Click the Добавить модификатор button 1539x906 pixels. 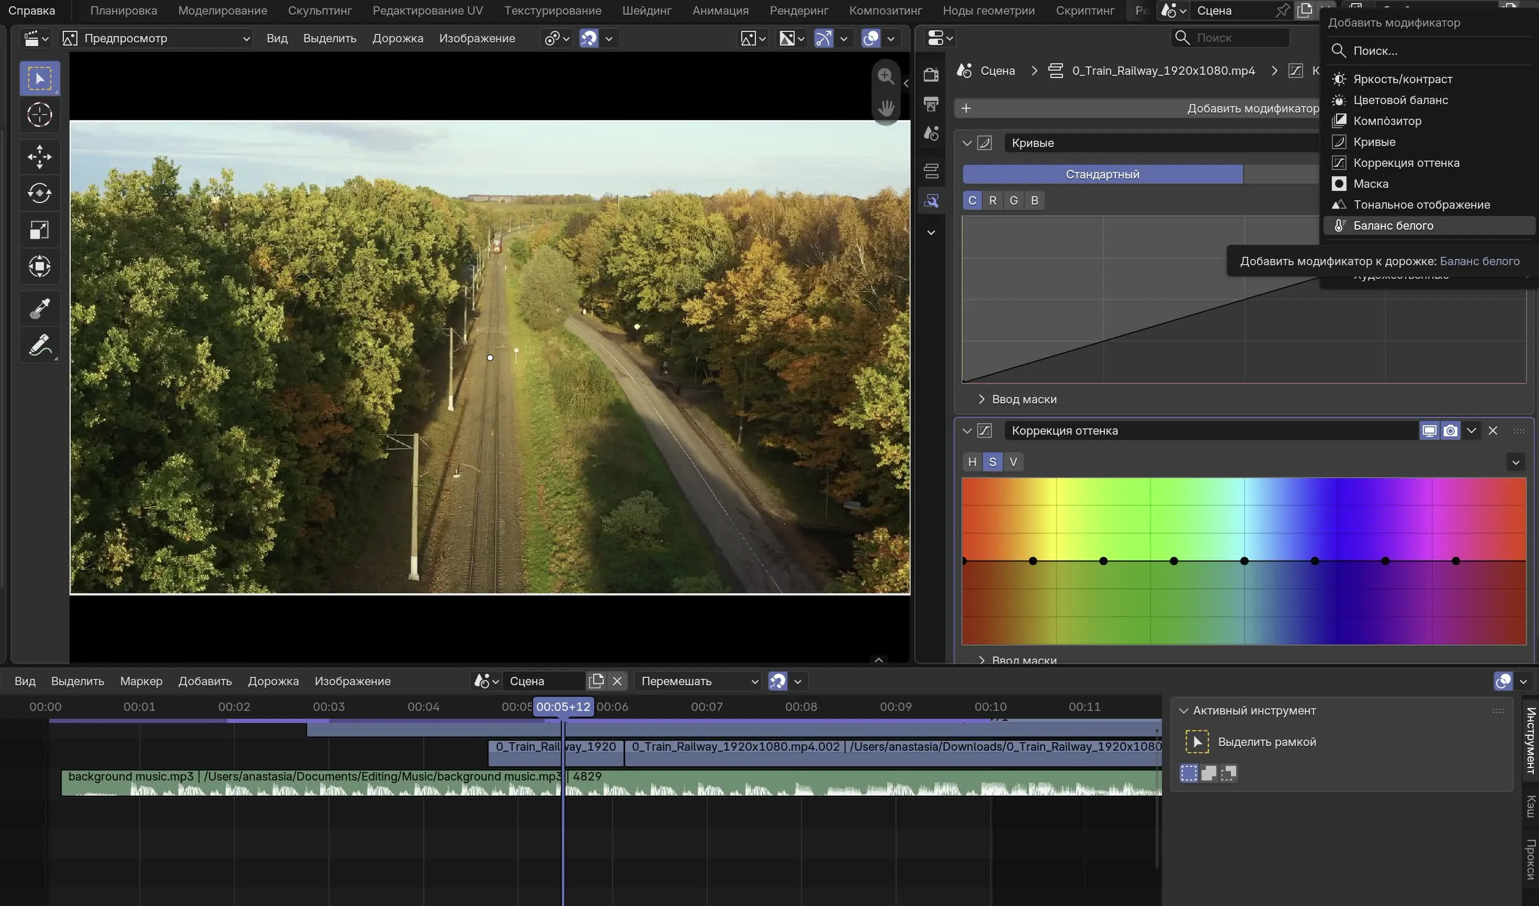coord(1137,109)
